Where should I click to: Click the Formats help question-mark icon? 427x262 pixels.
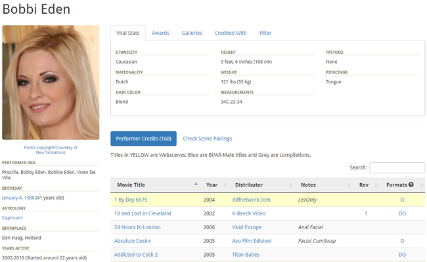411,185
